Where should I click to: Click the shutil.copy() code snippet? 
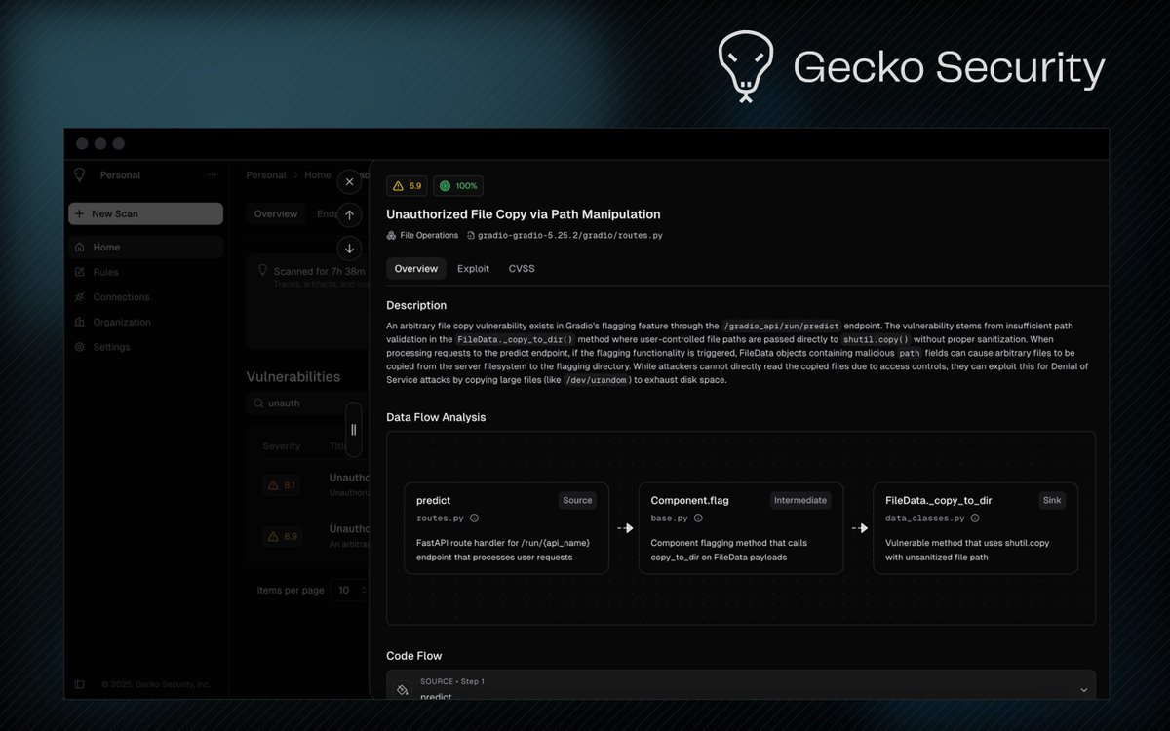point(876,339)
